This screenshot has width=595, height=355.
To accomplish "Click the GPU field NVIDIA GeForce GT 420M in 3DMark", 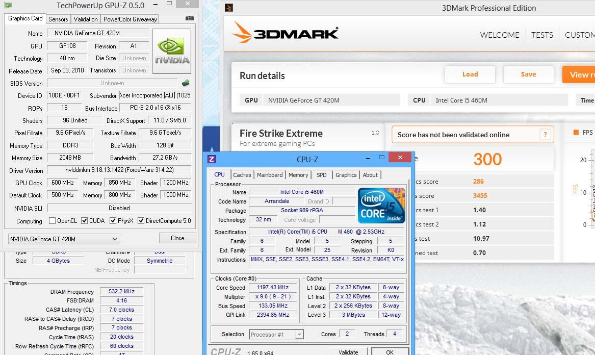I will coord(331,100).
